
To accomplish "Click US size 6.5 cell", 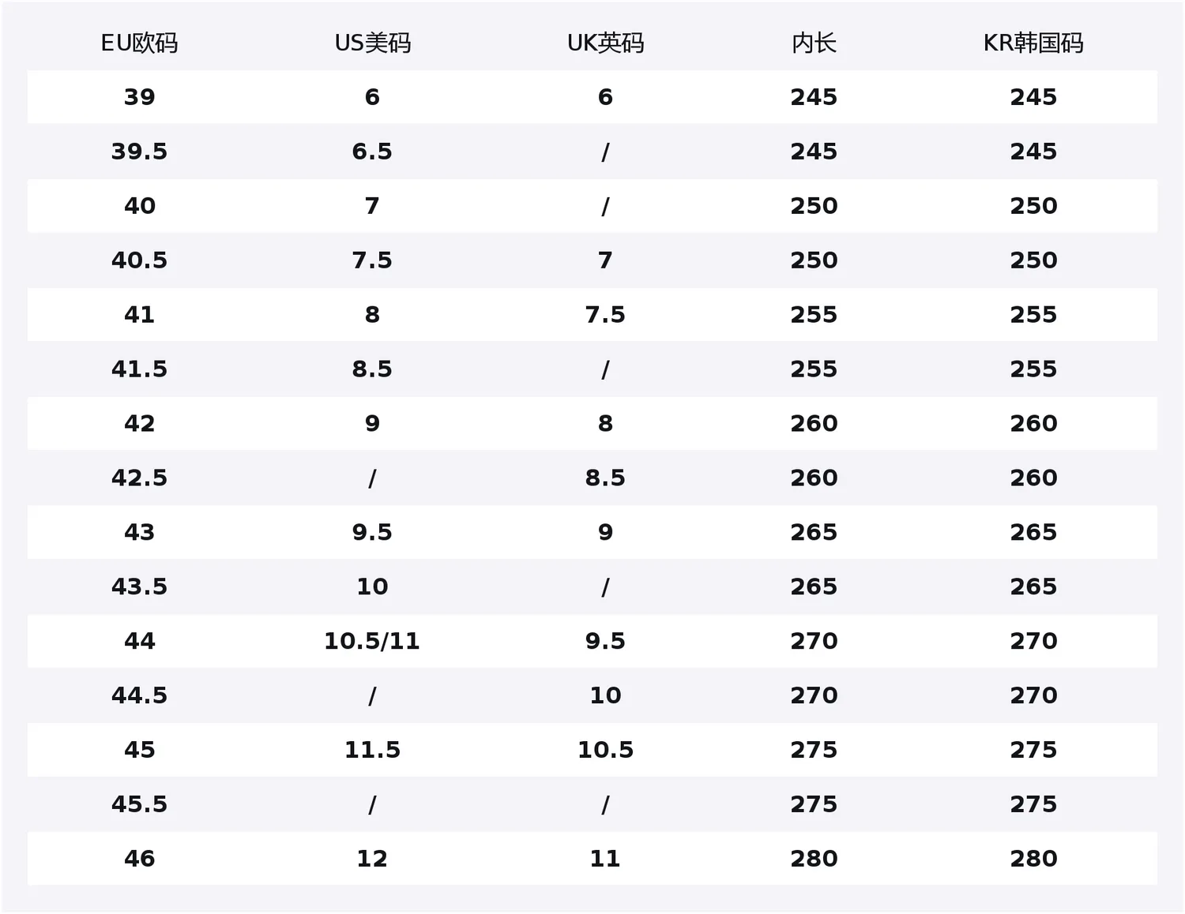I will point(372,152).
